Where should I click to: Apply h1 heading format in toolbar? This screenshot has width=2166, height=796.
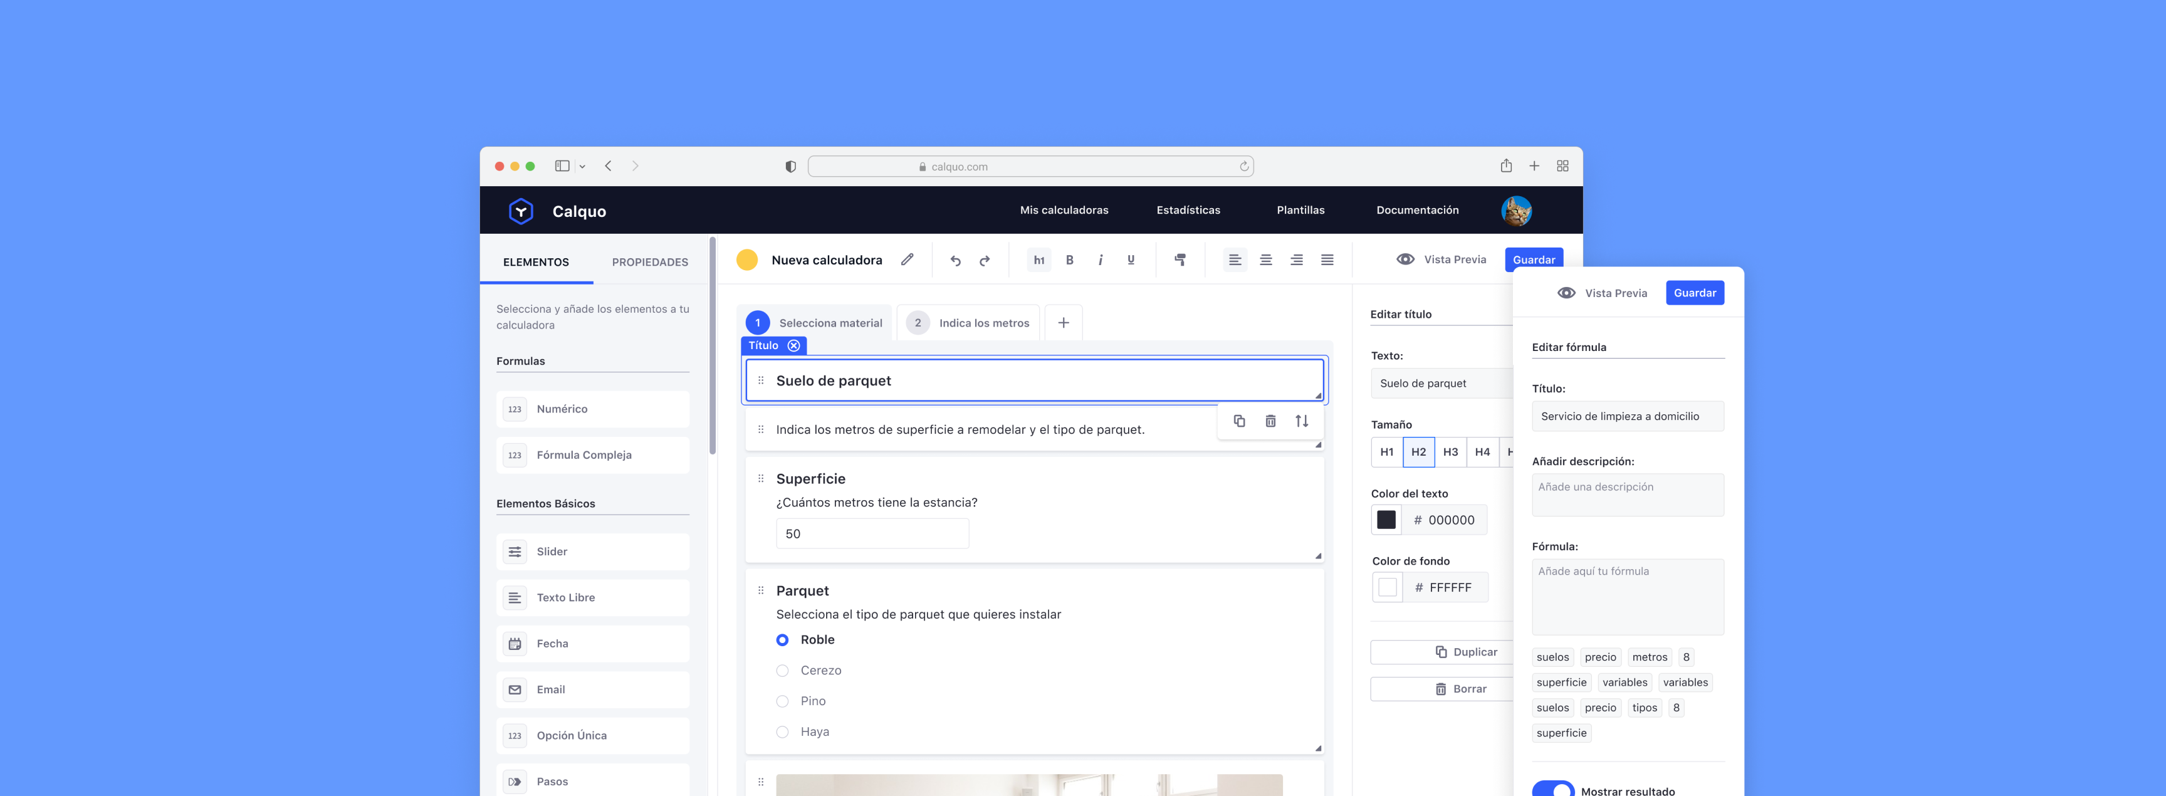point(1039,259)
